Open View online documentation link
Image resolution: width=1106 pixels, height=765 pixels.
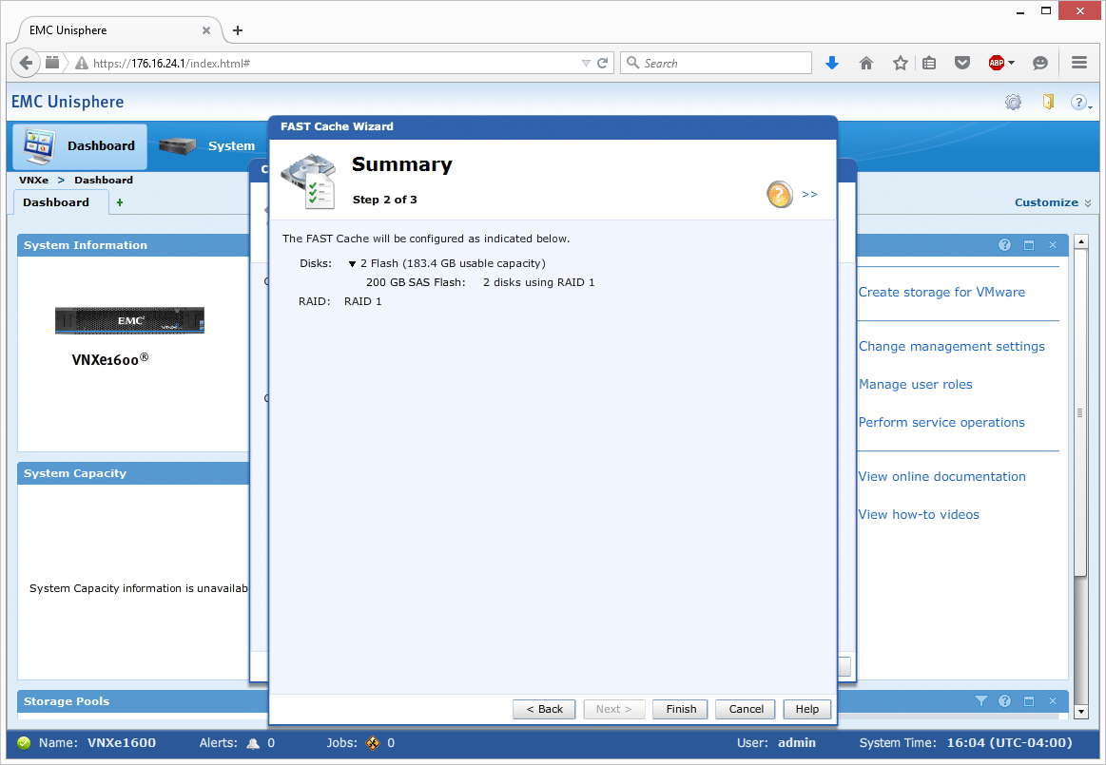pyautogui.click(x=941, y=477)
